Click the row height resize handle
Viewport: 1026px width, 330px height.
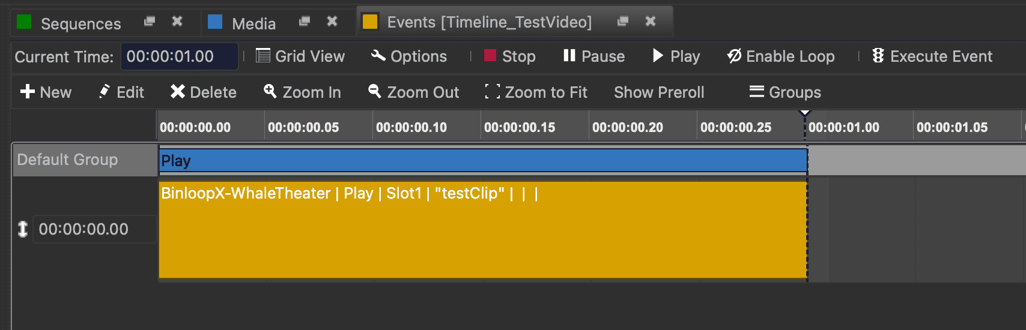(x=23, y=229)
